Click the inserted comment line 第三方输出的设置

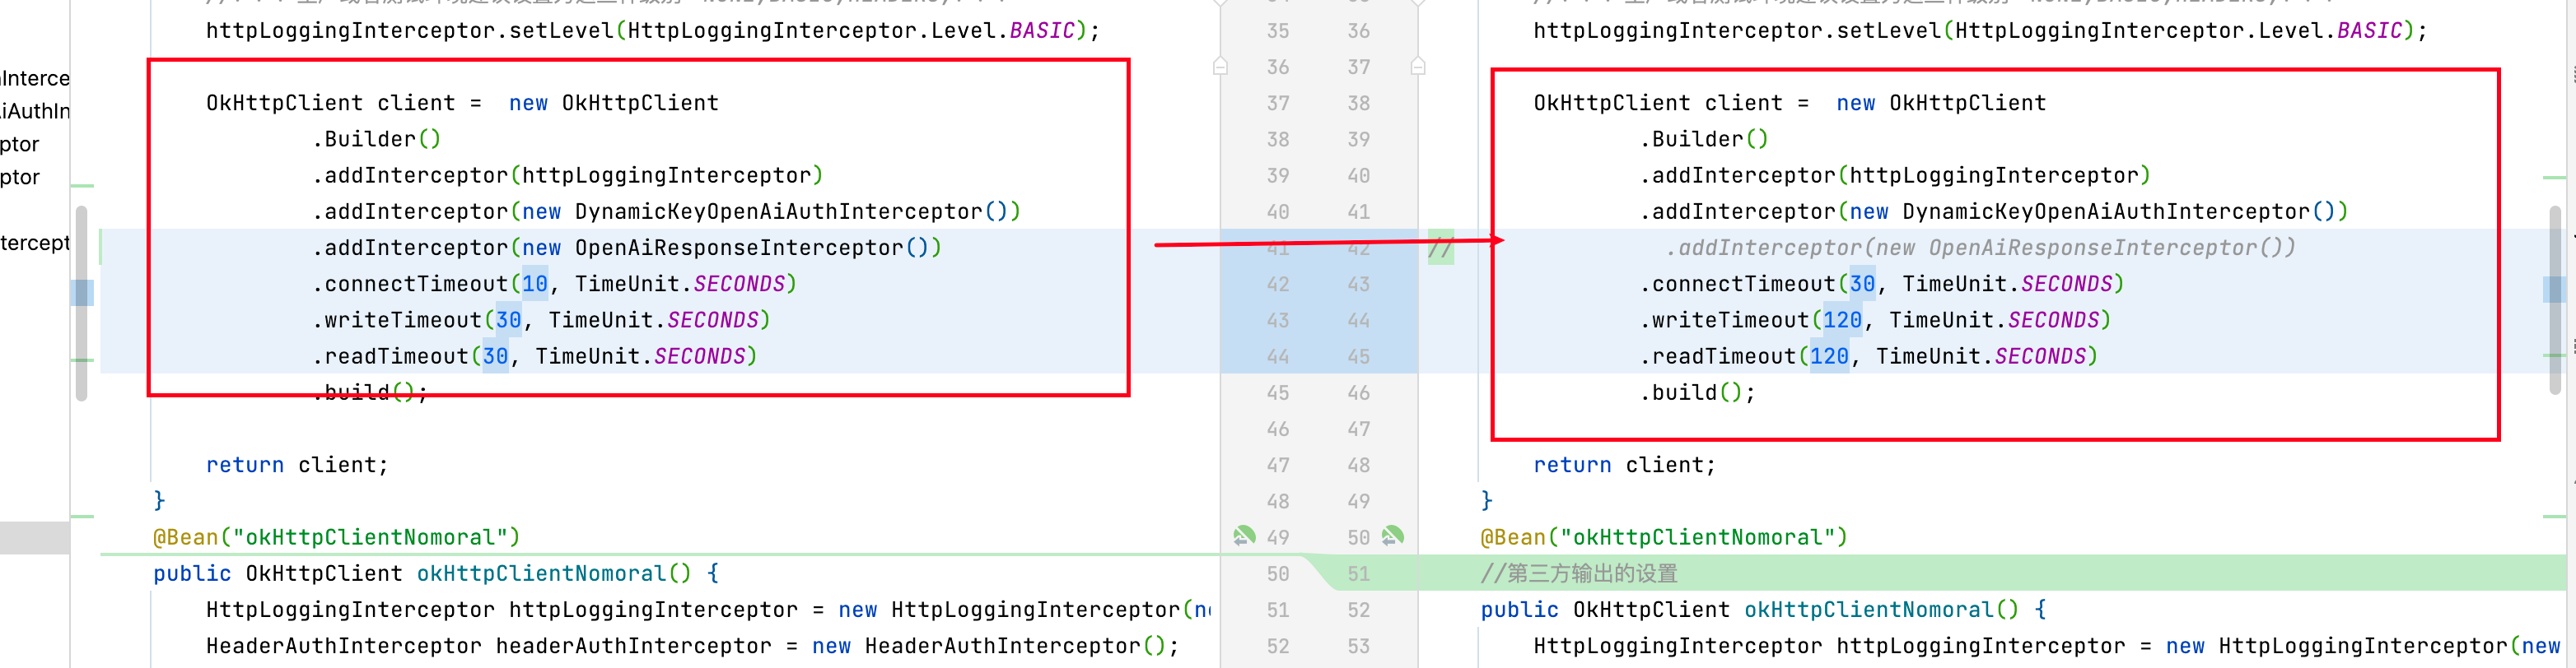tap(1579, 573)
